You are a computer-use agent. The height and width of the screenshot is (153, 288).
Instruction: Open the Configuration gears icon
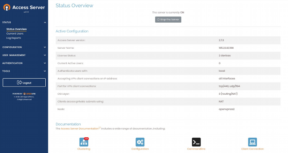(x=140, y=142)
